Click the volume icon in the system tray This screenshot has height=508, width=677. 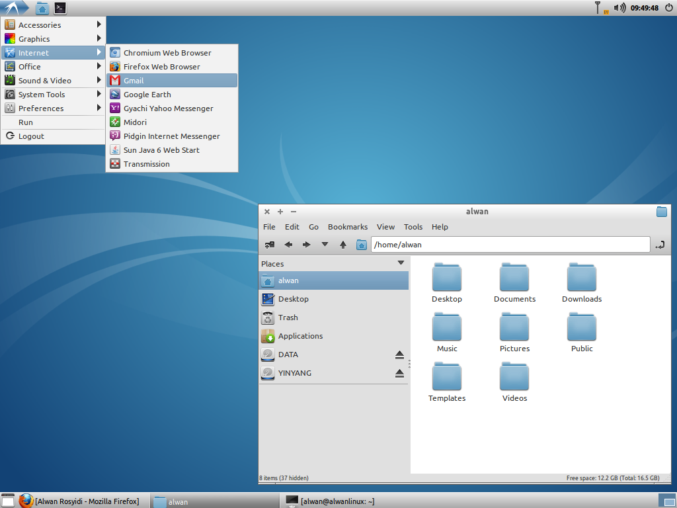[619, 8]
